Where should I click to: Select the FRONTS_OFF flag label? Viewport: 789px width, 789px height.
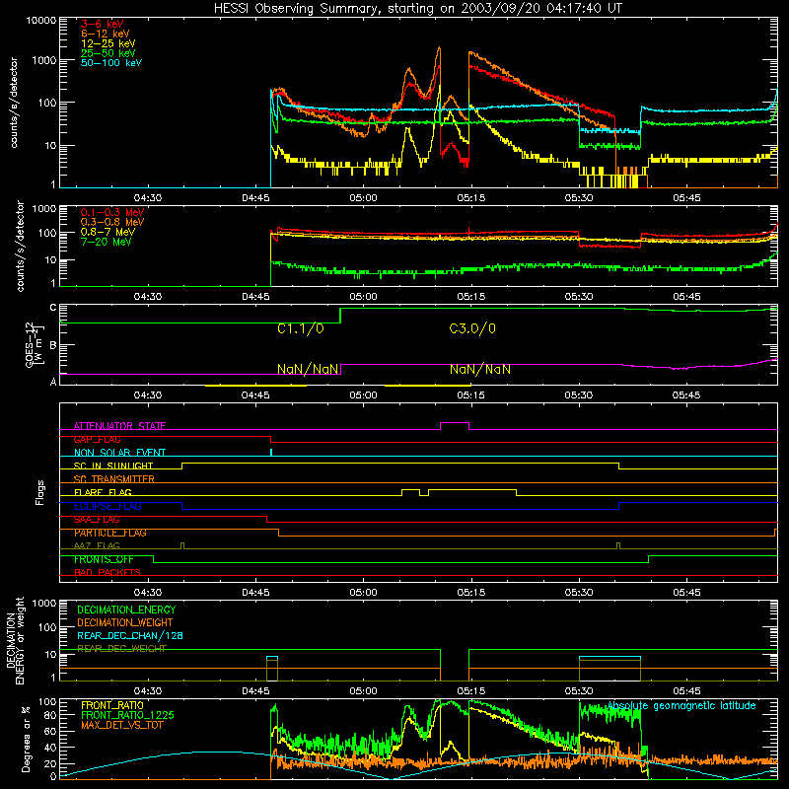104,559
